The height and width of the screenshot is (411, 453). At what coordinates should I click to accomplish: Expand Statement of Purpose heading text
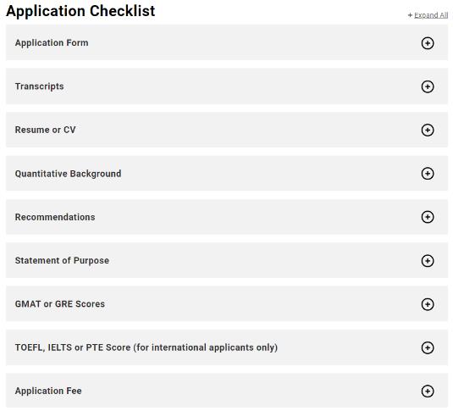point(62,260)
